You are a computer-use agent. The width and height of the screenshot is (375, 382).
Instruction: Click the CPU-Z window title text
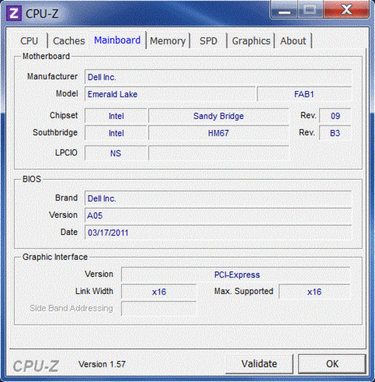coord(42,13)
